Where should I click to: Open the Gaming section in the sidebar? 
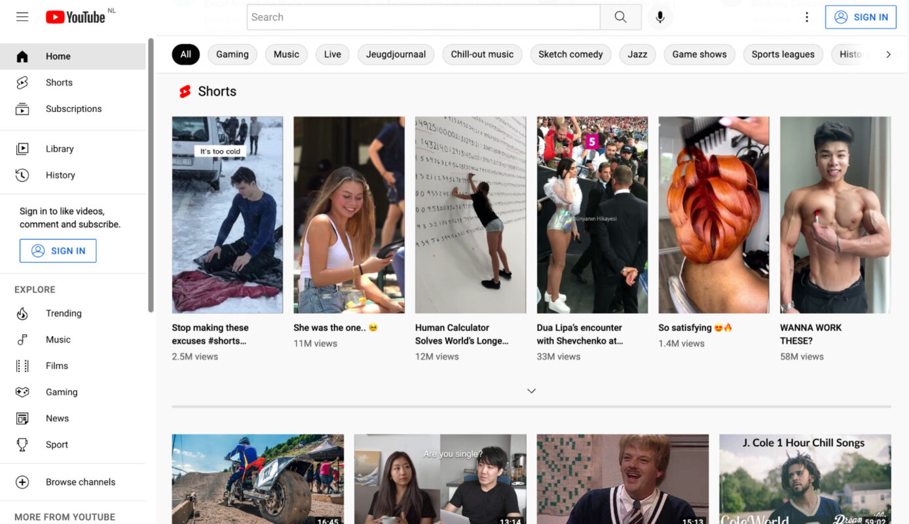click(x=62, y=392)
